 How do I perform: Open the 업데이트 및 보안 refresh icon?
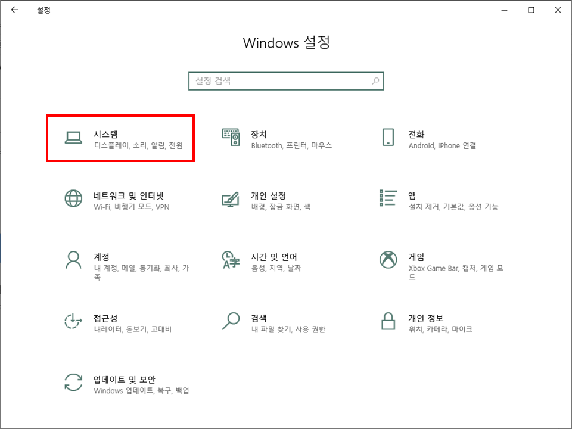coord(73,383)
